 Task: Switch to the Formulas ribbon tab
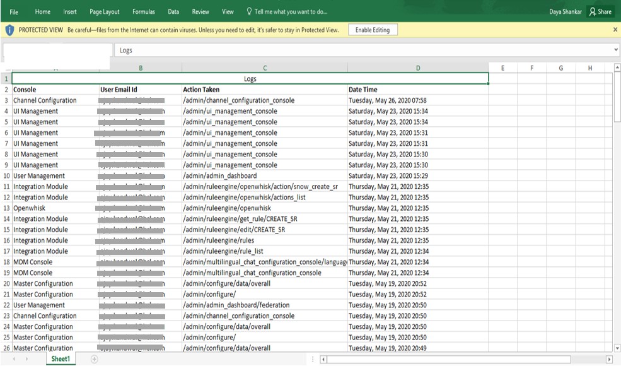[143, 11]
